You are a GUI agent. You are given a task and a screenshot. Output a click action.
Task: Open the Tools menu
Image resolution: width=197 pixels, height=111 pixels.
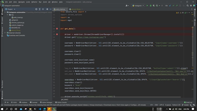tap(45, 2)
